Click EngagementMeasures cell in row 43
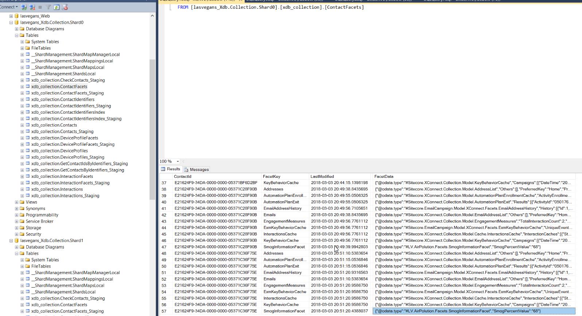 (285, 221)
